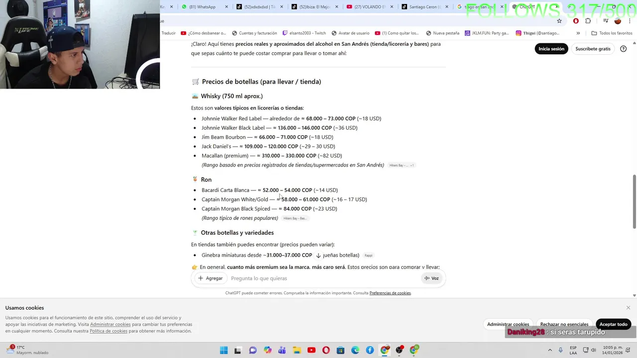Screen dimensions: 637x358
Task: Open the Chrome three-dot menu
Action: (x=630, y=21)
